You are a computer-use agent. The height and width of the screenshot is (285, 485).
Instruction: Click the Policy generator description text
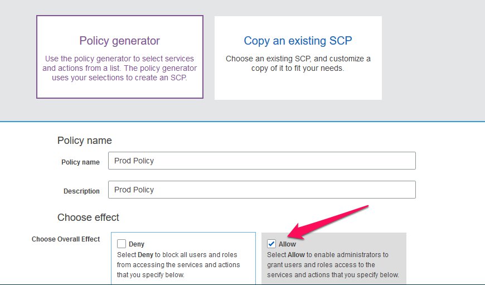point(119,68)
